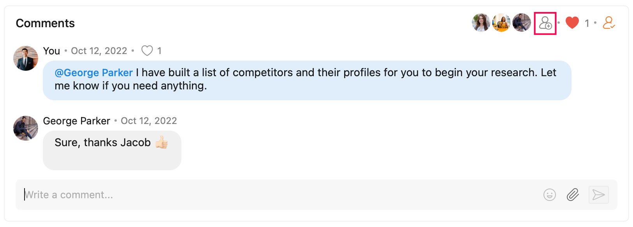This screenshot has height=227, width=633.
Task: Click the George Parker author name
Action: [x=77, y=121]
